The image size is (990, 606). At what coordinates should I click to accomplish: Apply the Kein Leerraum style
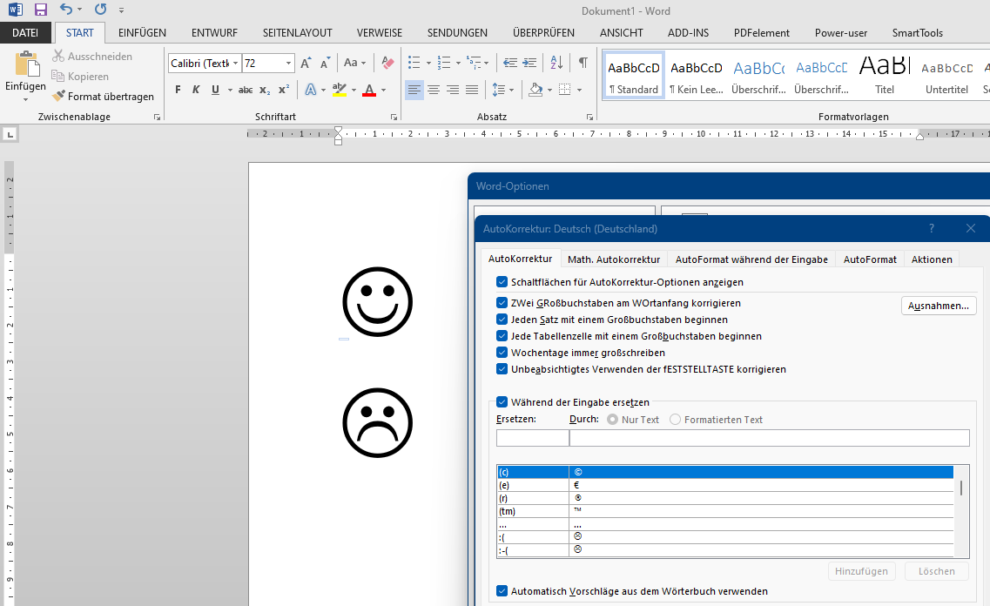696,74
